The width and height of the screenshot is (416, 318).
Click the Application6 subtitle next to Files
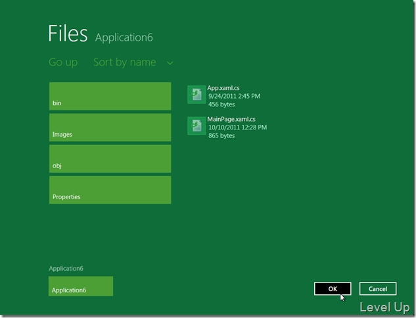click(x=124, y=37)
